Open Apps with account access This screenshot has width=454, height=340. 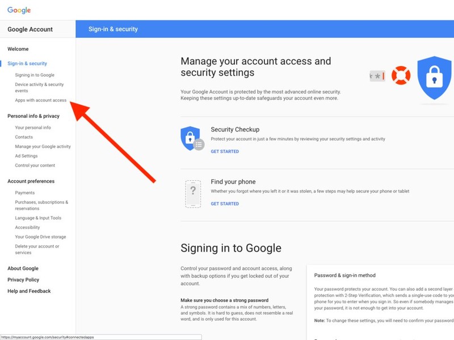(x=40, y=100)
